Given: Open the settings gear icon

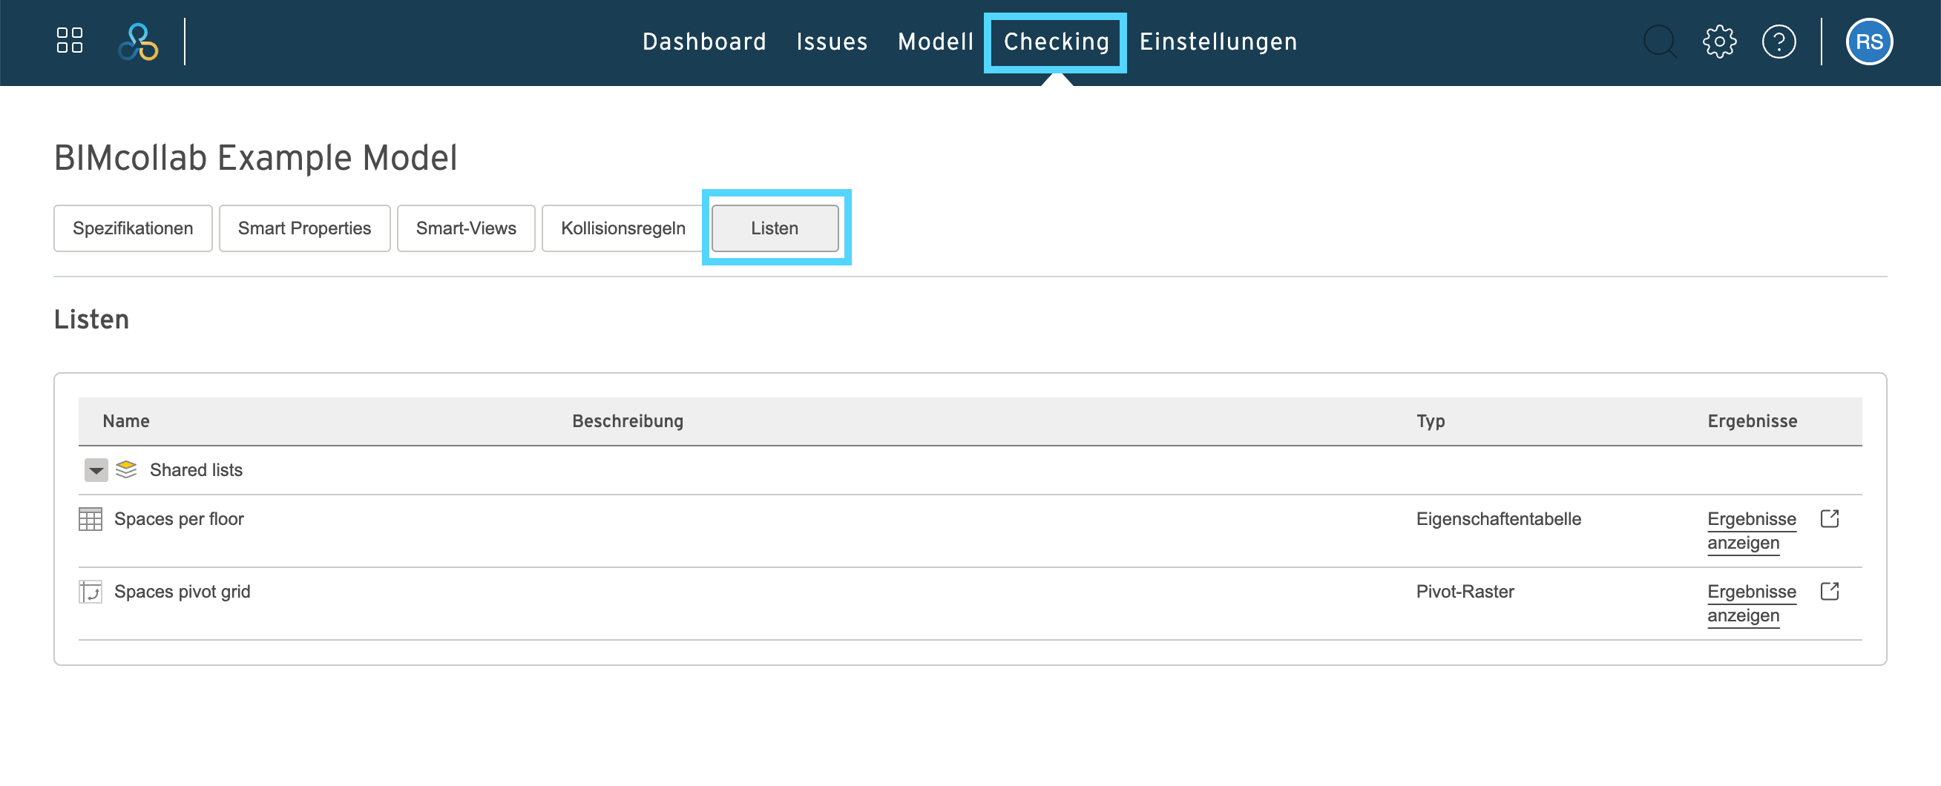Looking at the screenshot, I should [1719, 42].
